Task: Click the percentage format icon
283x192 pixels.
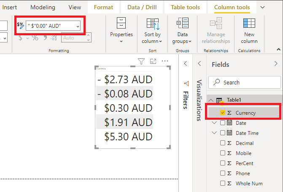Action: point(35,38)
